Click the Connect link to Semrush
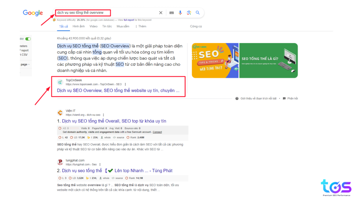 [158, 132]
